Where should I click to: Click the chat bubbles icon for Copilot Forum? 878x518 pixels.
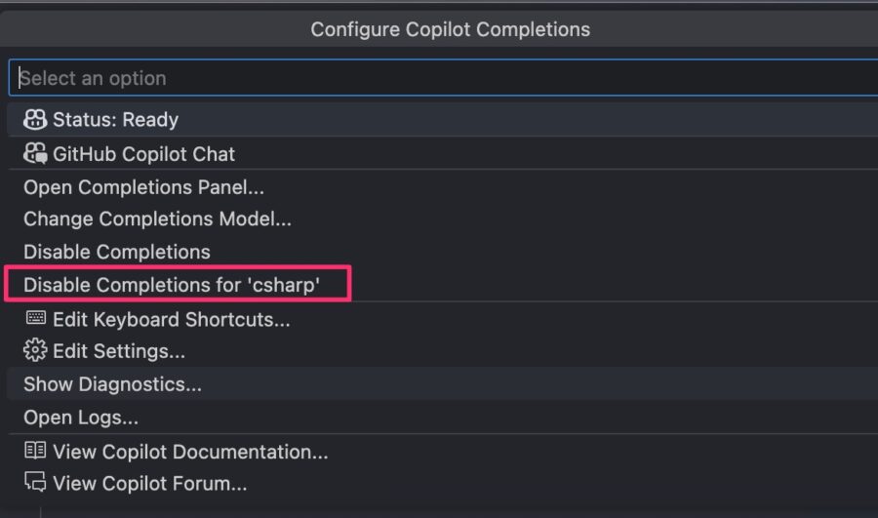click(35, 482)
